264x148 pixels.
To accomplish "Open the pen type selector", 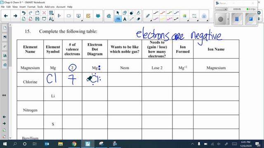I will coord(148,16).
